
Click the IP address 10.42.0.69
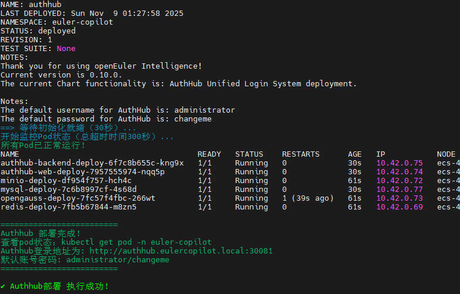pyautogui.click(x=400, y=207)
